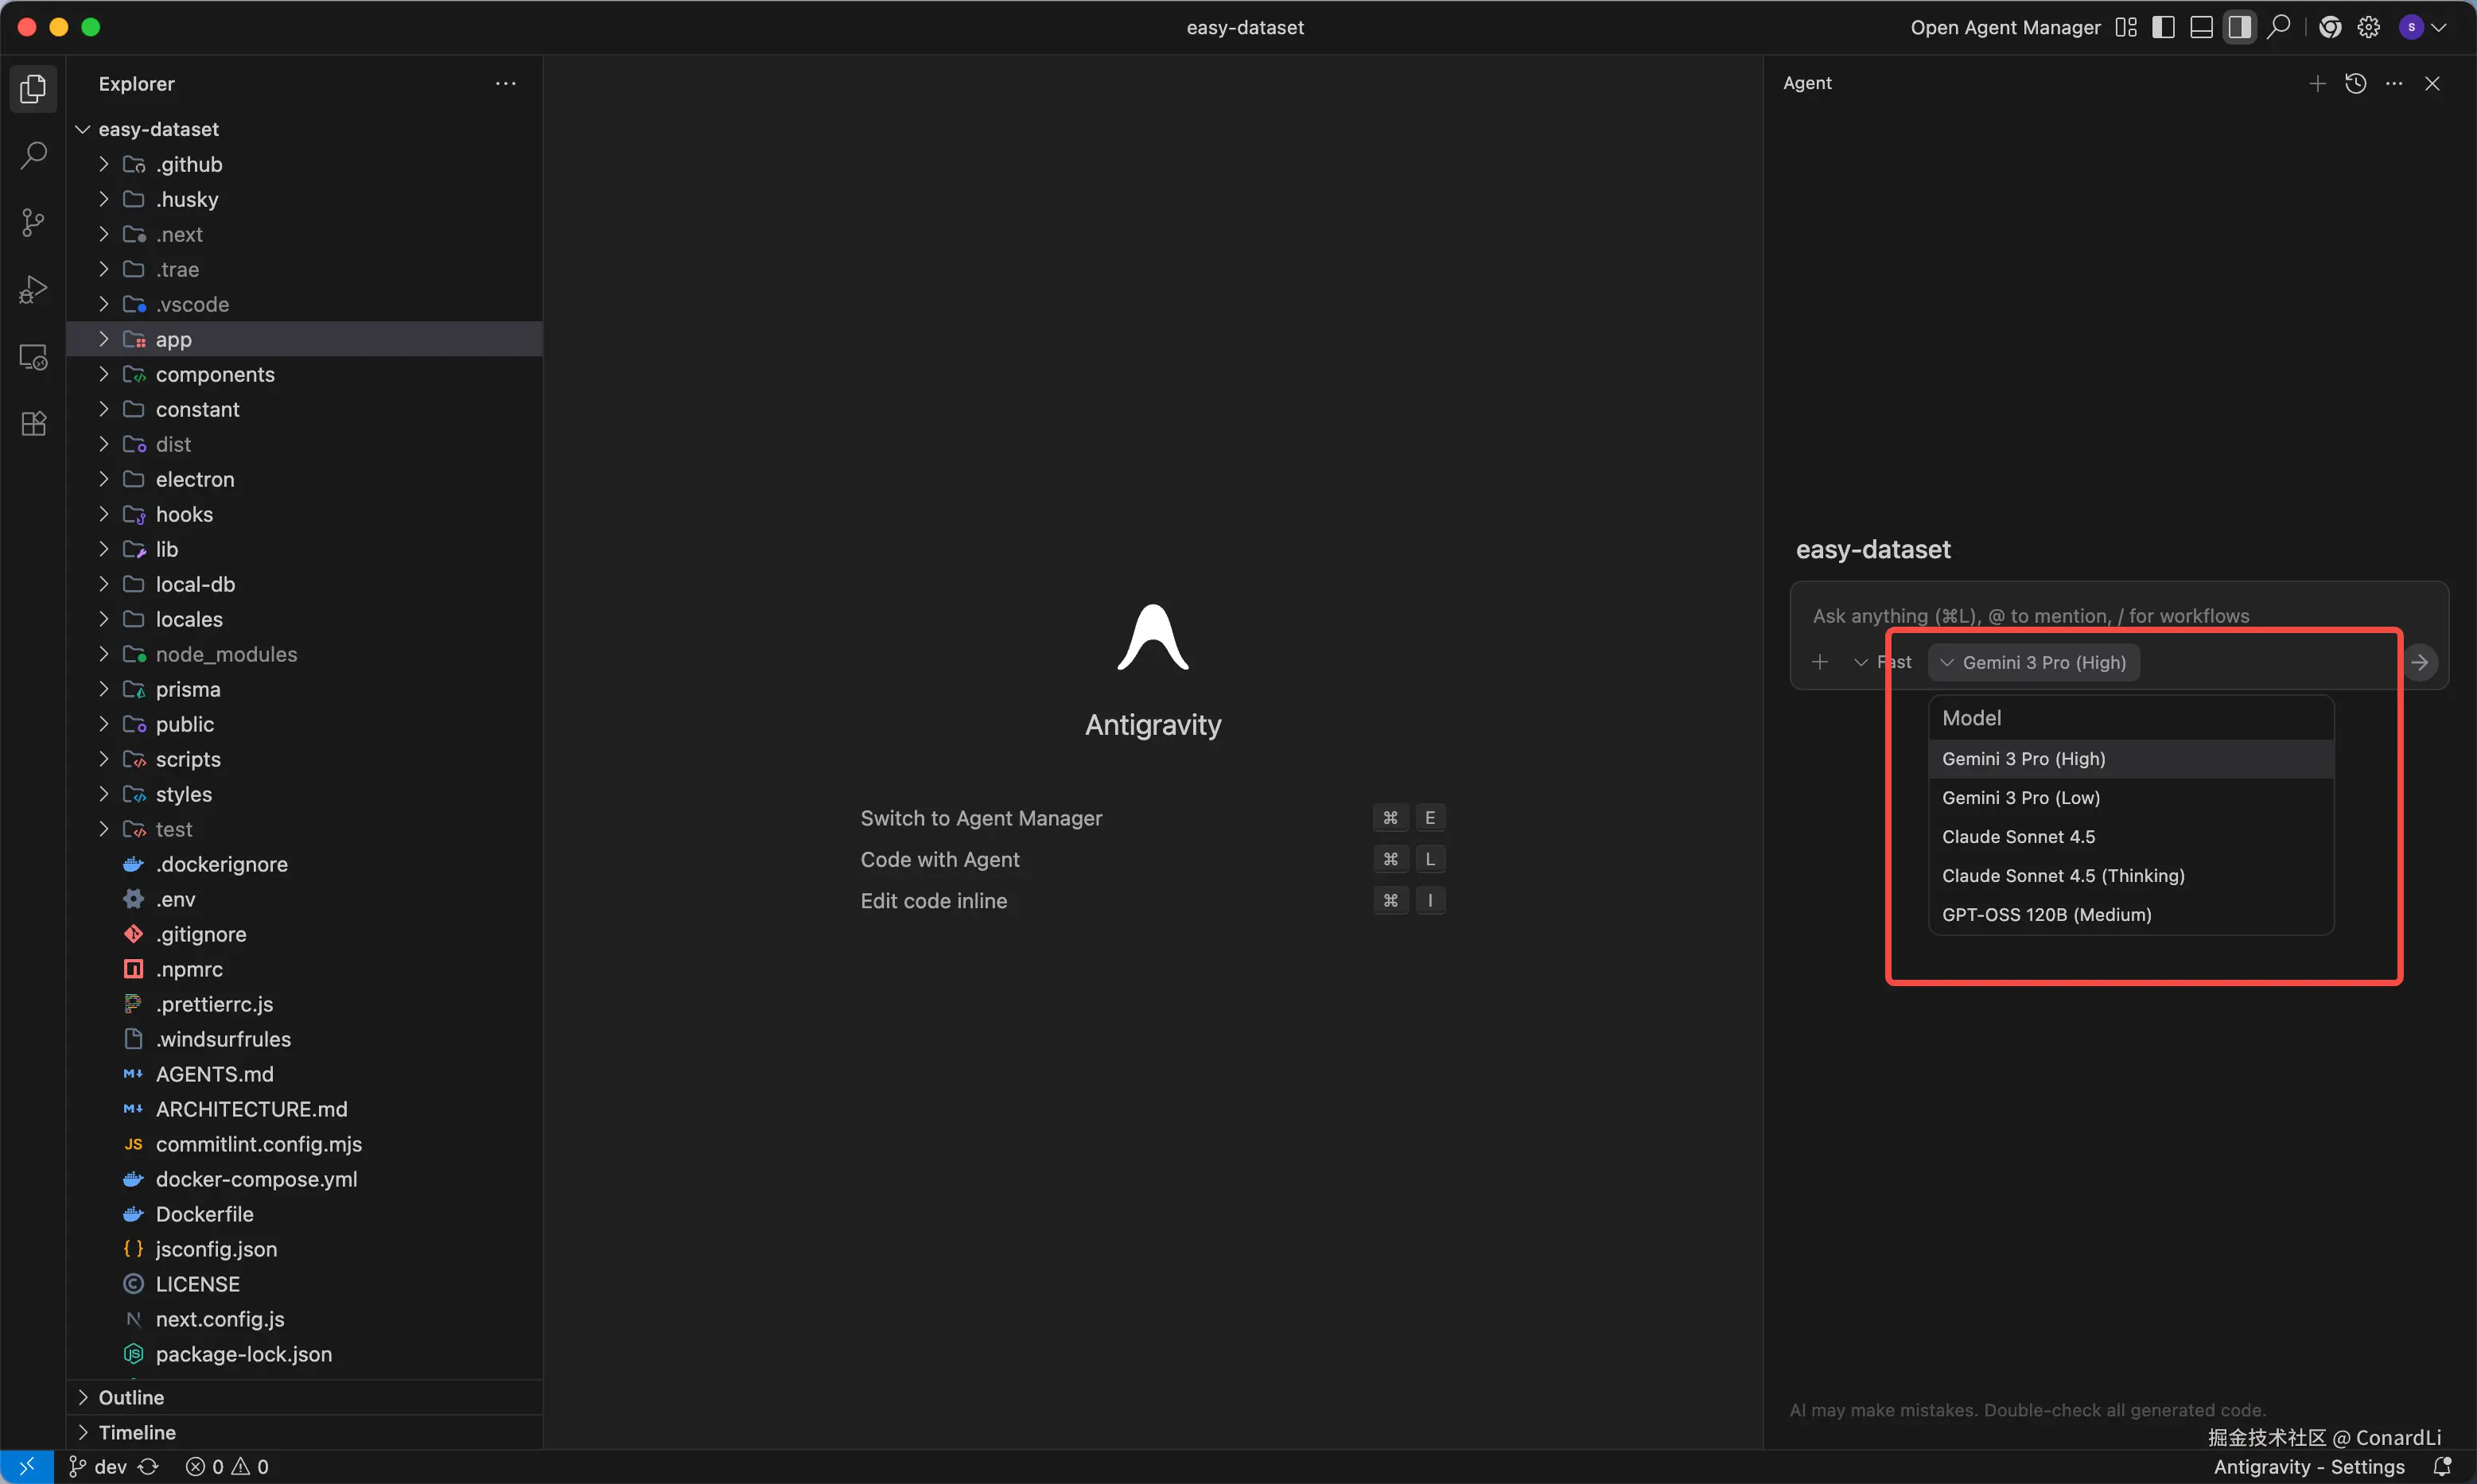Image resolution: width=2477 pixels, height=1484 pixels.
Task: Select Claude Sonnet 4.5 (Thinking) model
Action: pyautogui.click(x=2063, y=876)
